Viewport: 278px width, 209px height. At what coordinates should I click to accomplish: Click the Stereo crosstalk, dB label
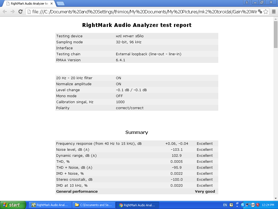(74, 180)
